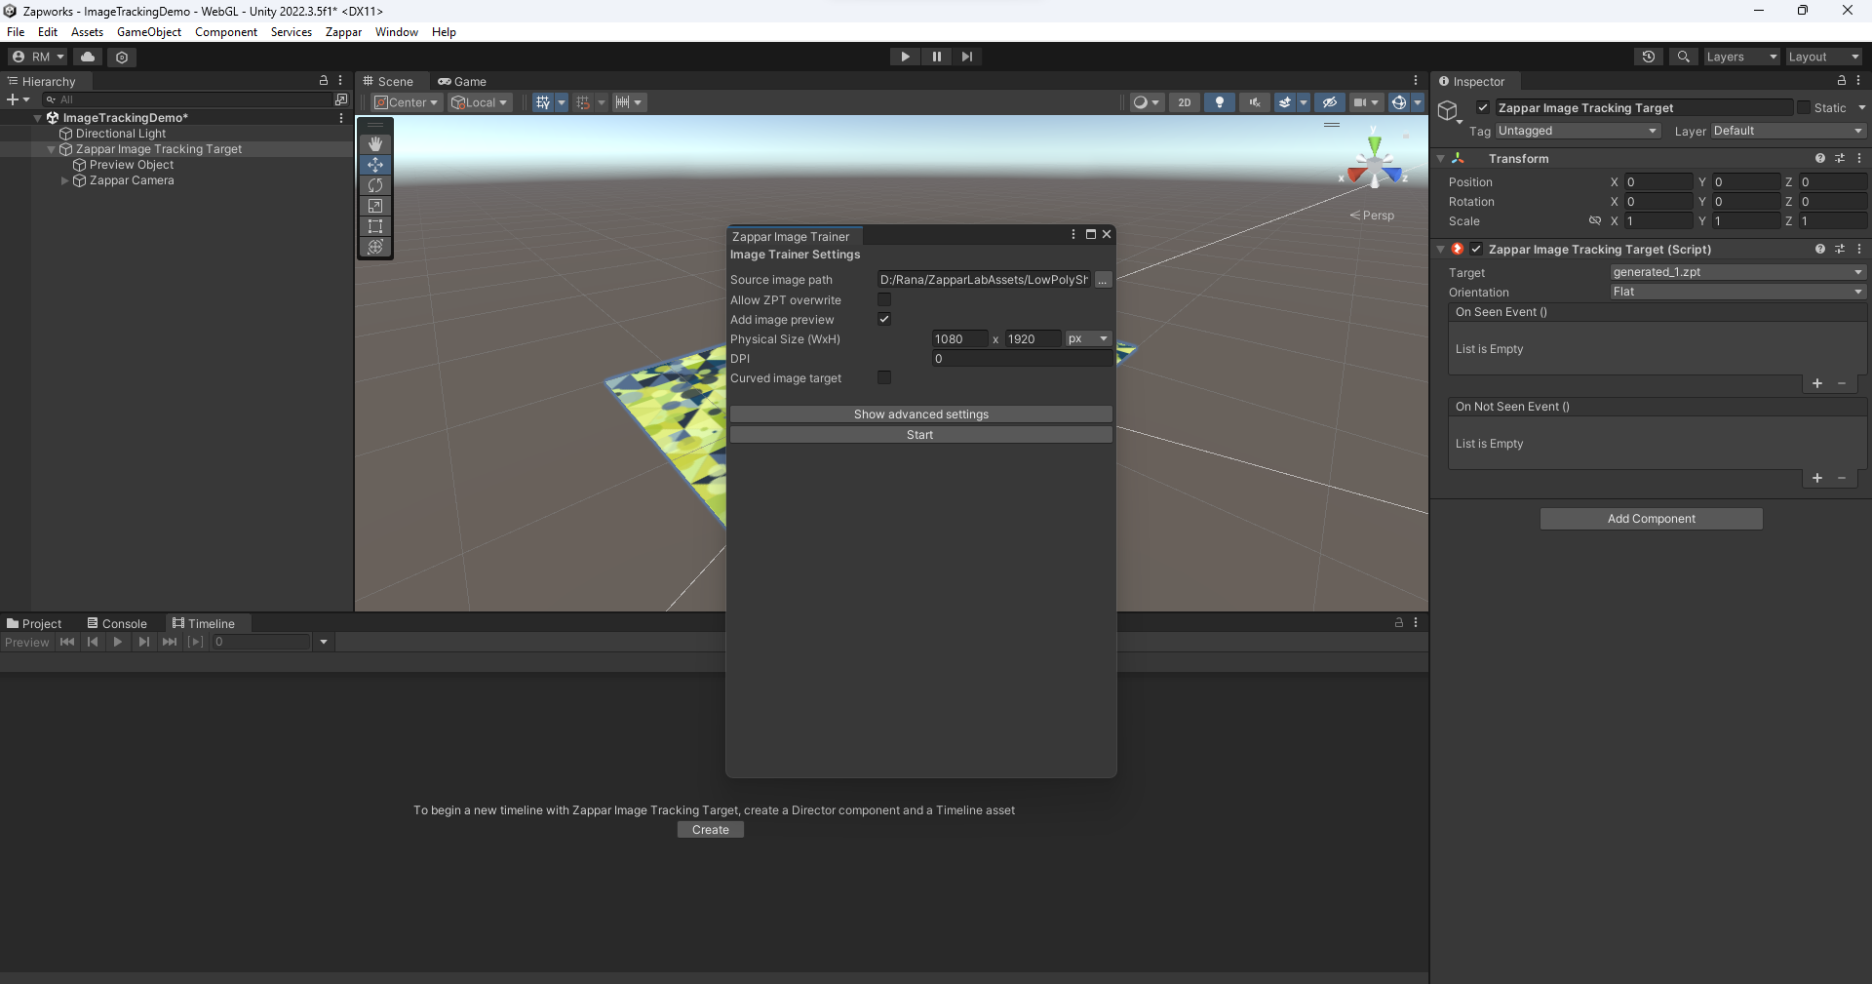Toggle scene audio mute icon
The image size is (1872, 984).
coord(1254,102)
